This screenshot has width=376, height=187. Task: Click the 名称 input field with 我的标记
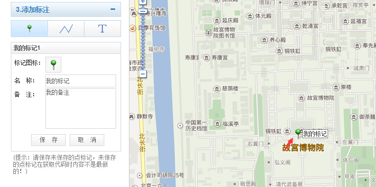point(81,81)
